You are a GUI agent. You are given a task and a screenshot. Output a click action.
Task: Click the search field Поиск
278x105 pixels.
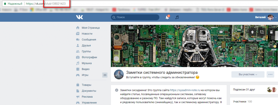click(135, 17)
